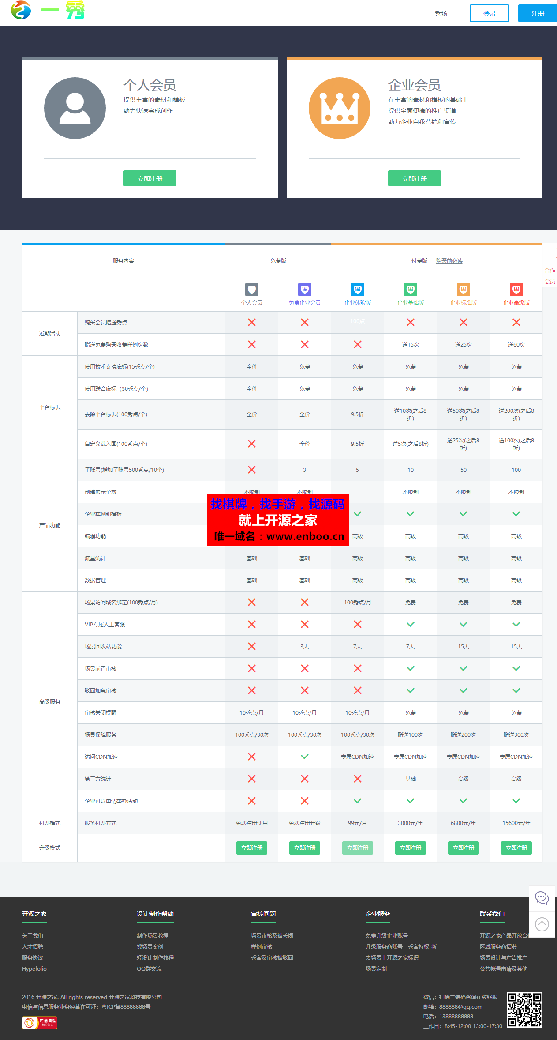
Task: Click the 送60次 cell
Action: pyautogui.click(x=516, y=345)
